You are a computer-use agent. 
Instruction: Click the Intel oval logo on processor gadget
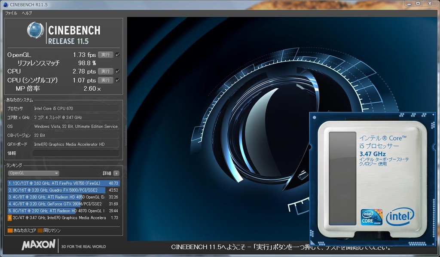tap(400, 216)
